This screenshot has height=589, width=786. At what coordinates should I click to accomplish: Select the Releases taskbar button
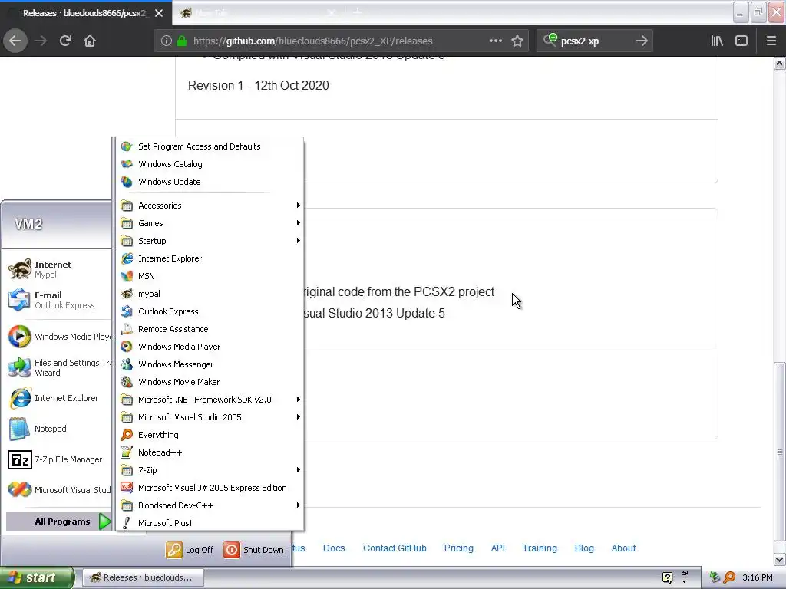pyautogui.click(x=143, y=577)
